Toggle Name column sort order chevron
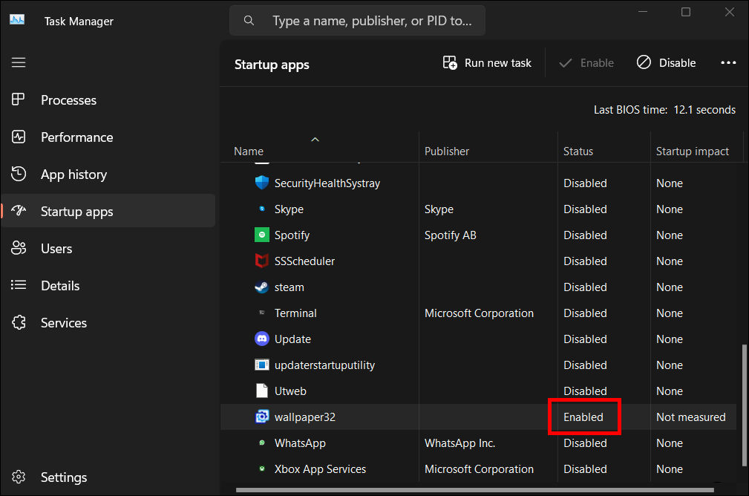 pyautogui.click(x=315, y=139)
